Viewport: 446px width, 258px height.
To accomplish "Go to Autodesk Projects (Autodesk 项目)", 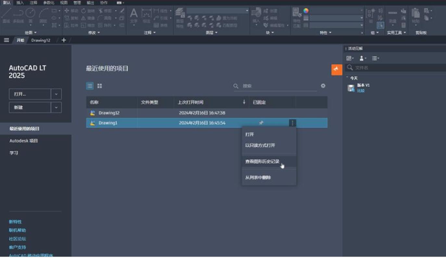I will (x=23, y=141).
